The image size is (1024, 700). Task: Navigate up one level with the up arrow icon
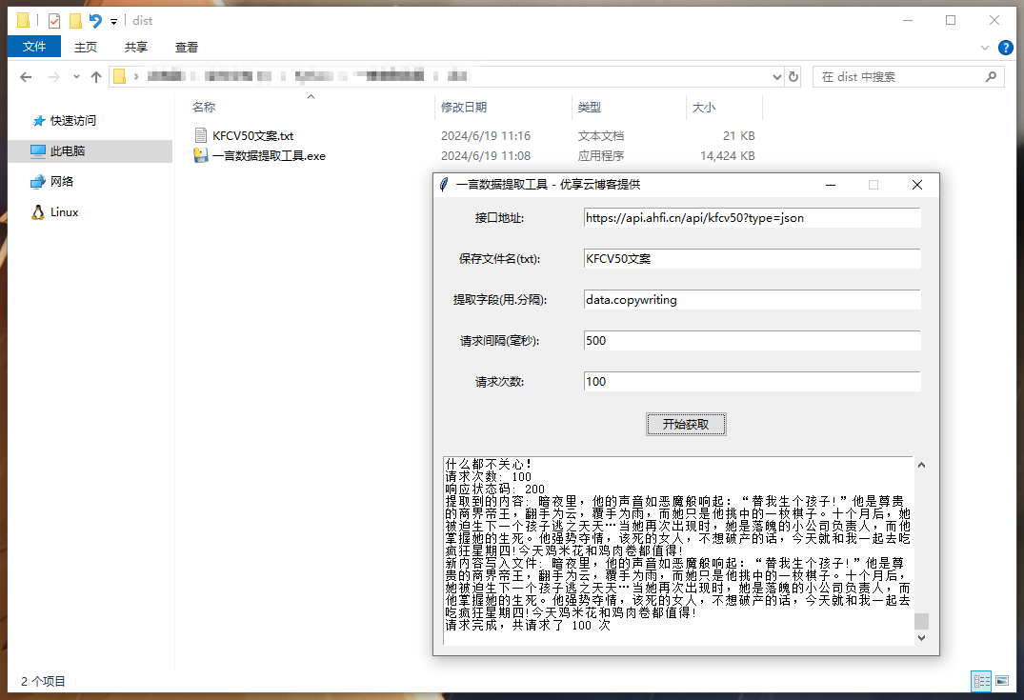tap(94, 76)
